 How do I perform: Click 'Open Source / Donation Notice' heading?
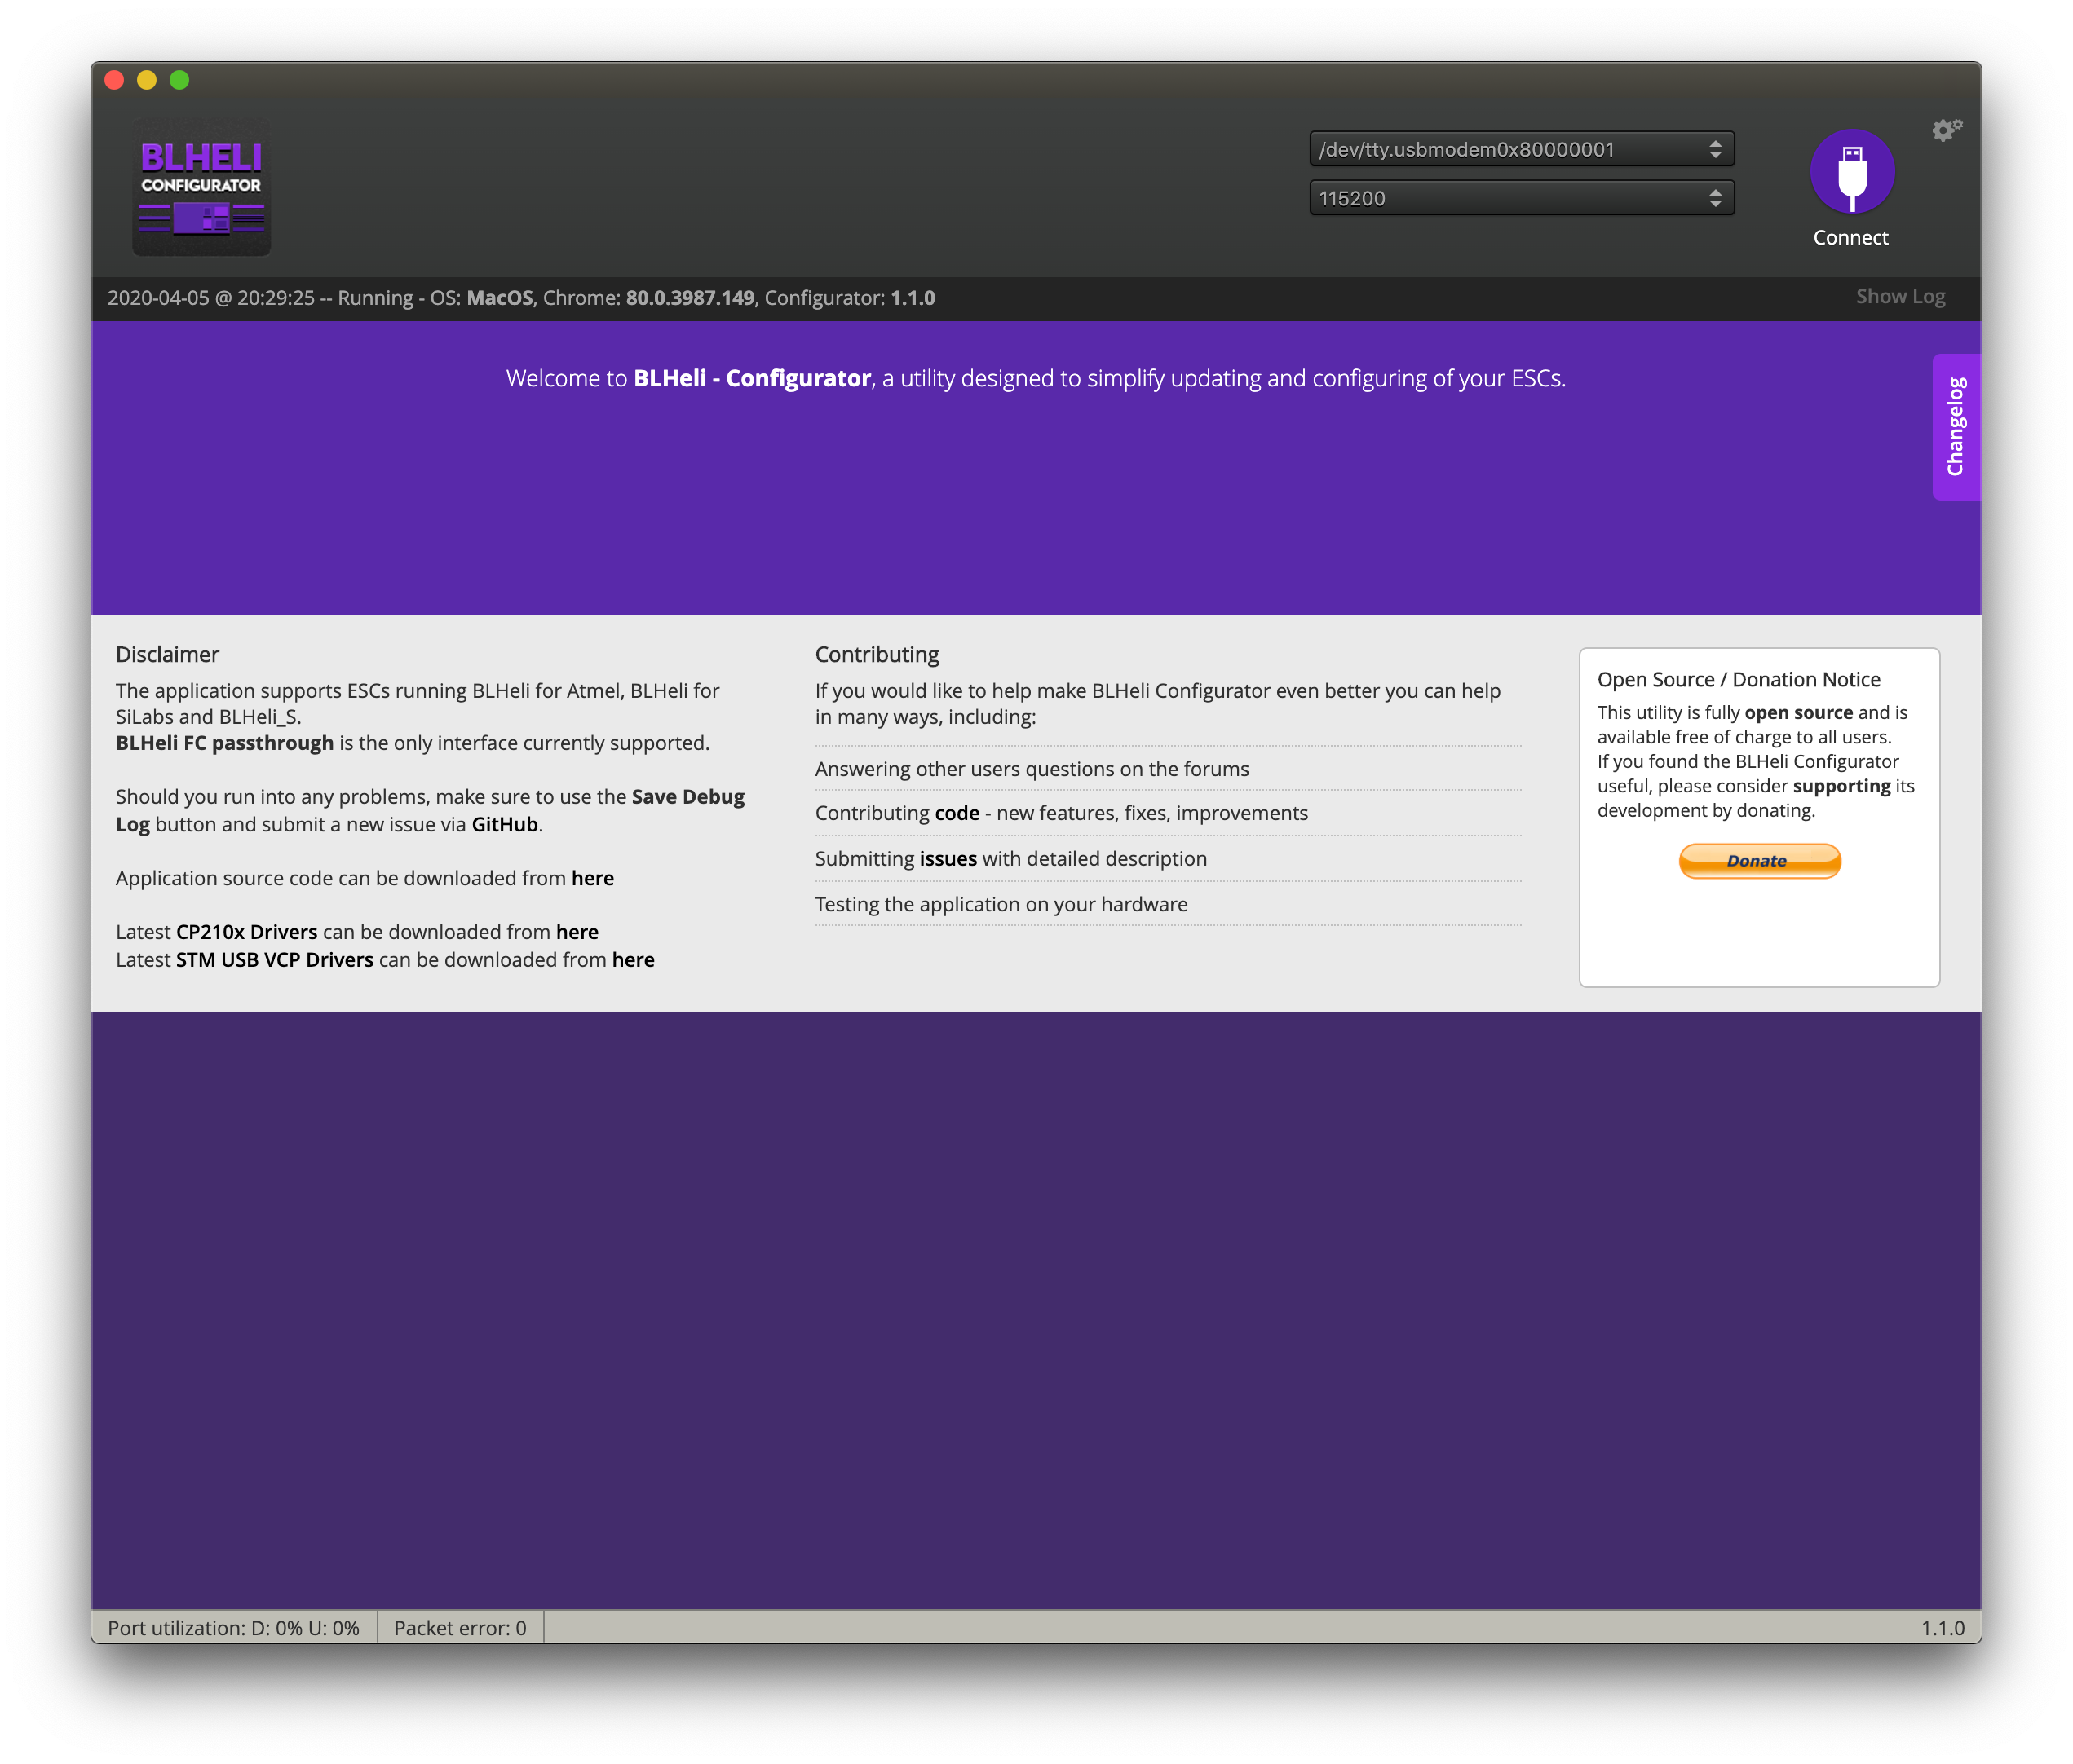[1739, 680]
